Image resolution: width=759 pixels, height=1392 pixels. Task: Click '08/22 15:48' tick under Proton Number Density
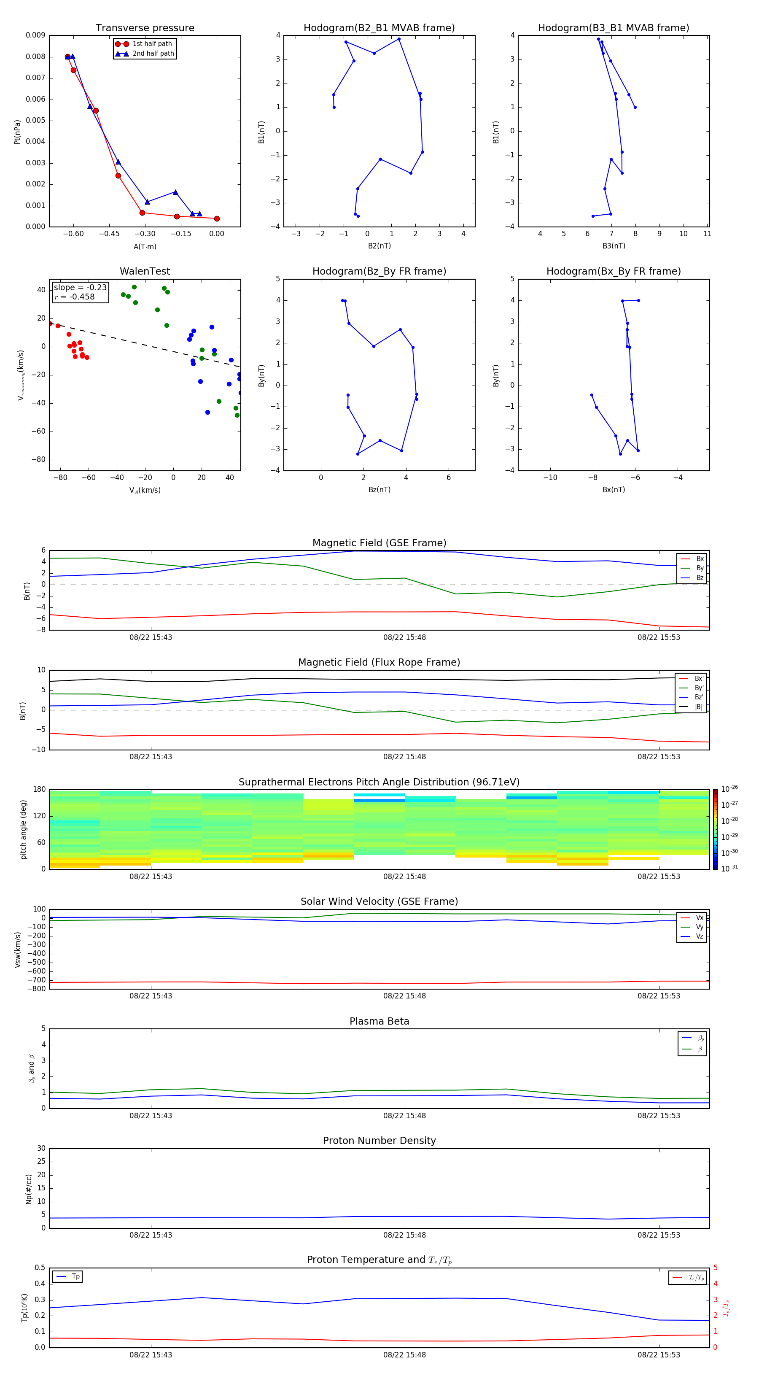pyautogui.click(x=405, y=1235)
